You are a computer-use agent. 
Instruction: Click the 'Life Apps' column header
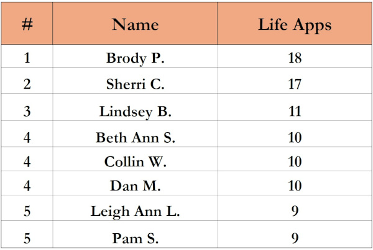(x=295, y=24)
